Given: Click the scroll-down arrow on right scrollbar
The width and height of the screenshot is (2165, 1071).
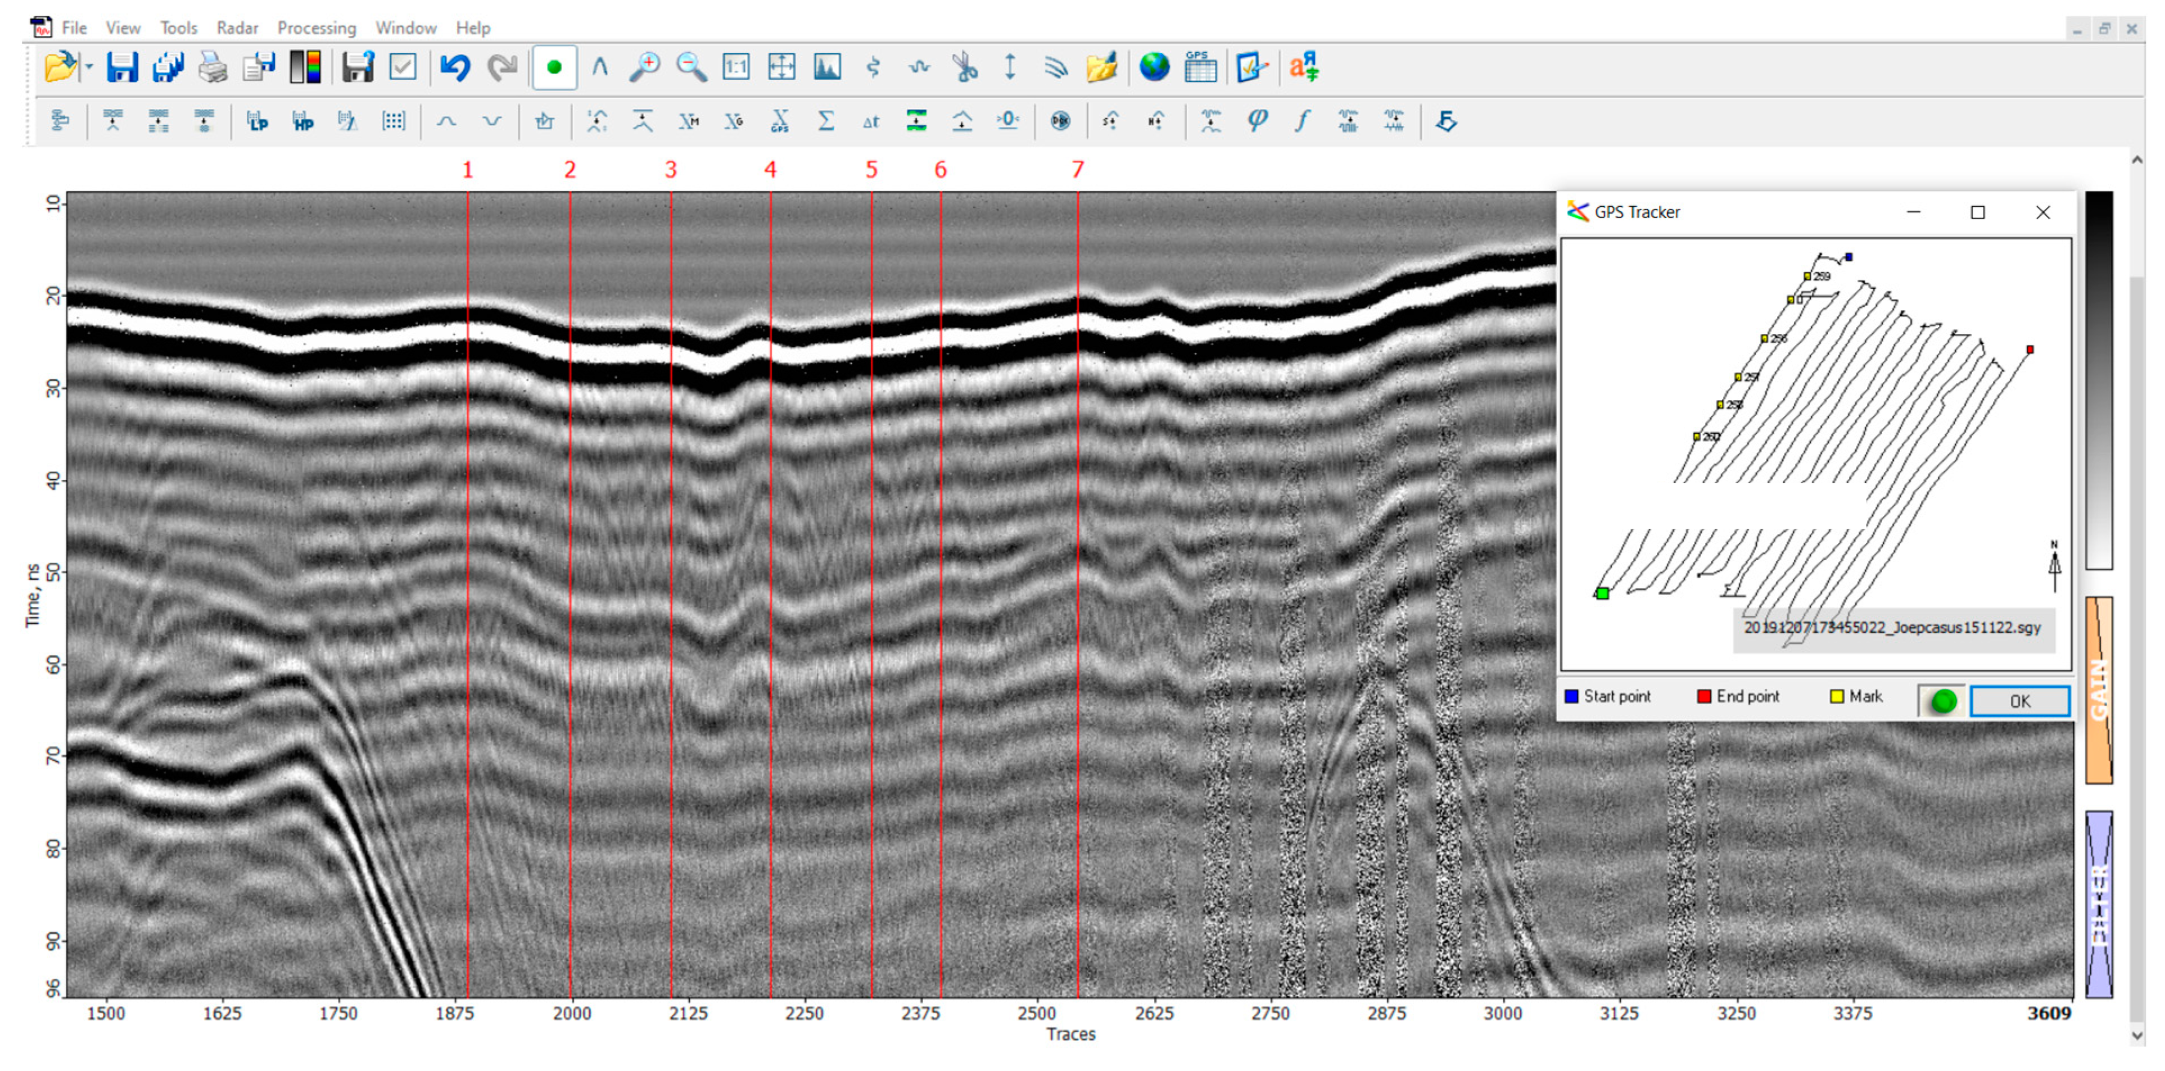Looking at the screenshot, I should [2137, 1035].
